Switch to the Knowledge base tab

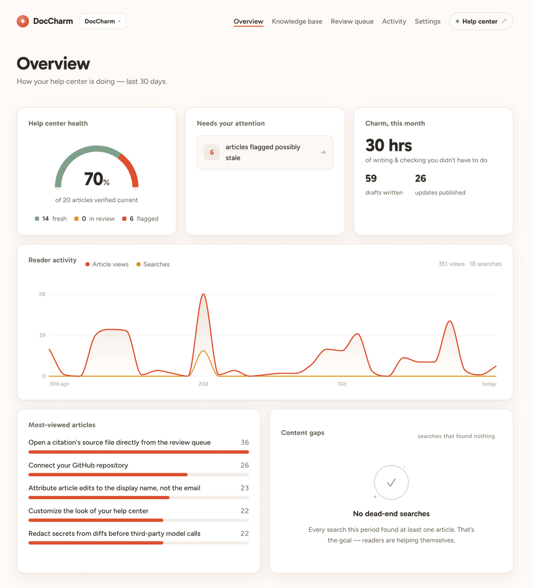[297, 21]
